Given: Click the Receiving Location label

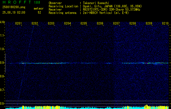Looking at the screenshot, I should pyautogui.click(x=63, y=6).
